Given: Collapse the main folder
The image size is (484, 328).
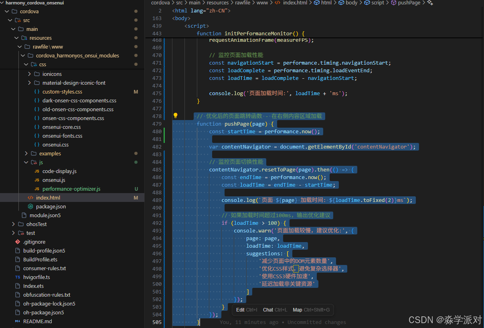Looking at the screenshot, I should (x=13, y=29).
